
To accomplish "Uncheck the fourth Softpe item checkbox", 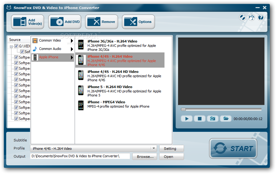I will click(x=16, y=74).
